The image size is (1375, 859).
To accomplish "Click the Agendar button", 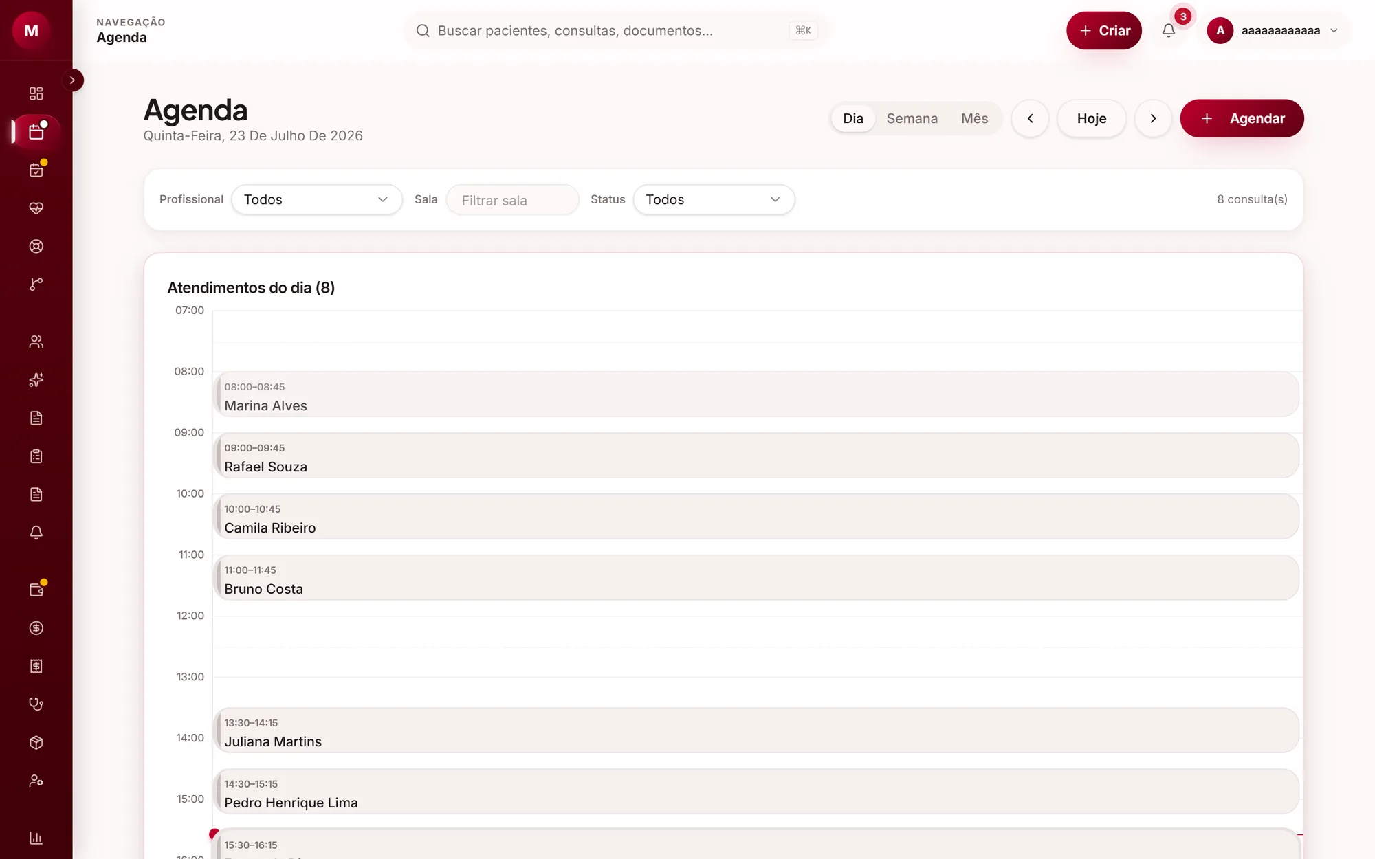I will point(1242,118).
